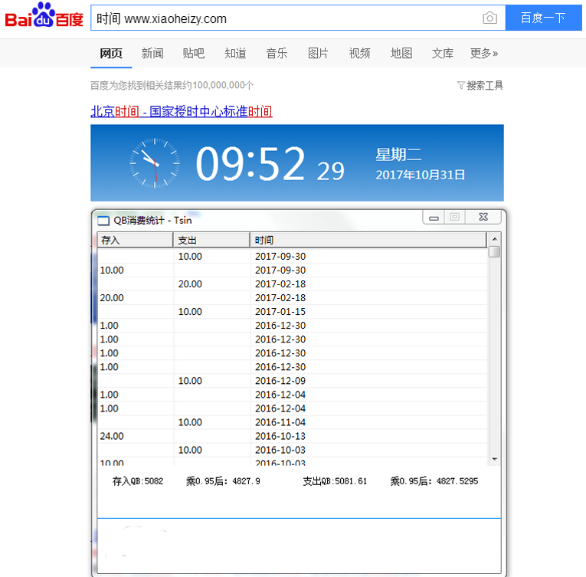Close the QB消费统计 window
This screenshot has width=586, height=577.
(483, 218)
